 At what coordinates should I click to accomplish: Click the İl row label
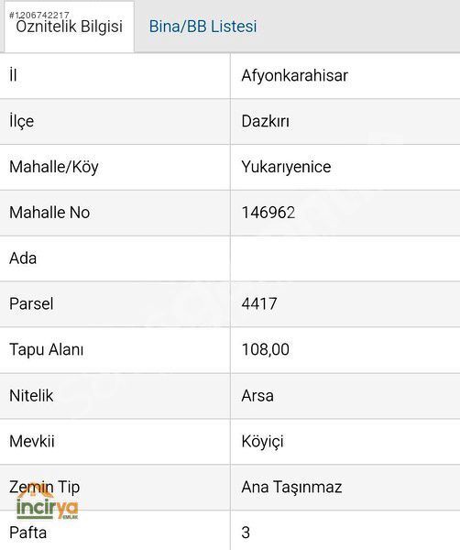click(x=13, y=75)
